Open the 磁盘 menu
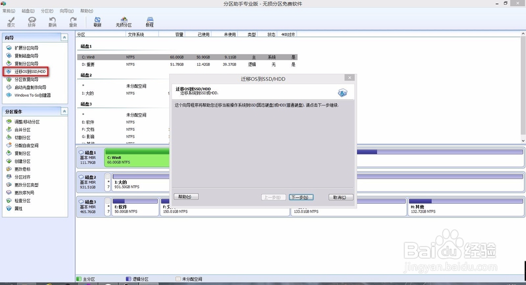526x285 pixels. (28, 10)
